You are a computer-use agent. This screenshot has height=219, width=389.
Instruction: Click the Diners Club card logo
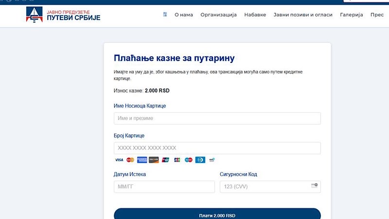coord(200,160)
